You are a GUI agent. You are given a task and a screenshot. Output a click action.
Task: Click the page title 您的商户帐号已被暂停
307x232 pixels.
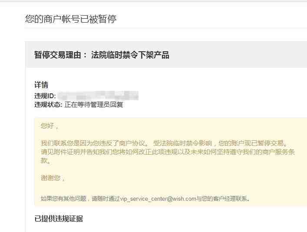[71, 19]
